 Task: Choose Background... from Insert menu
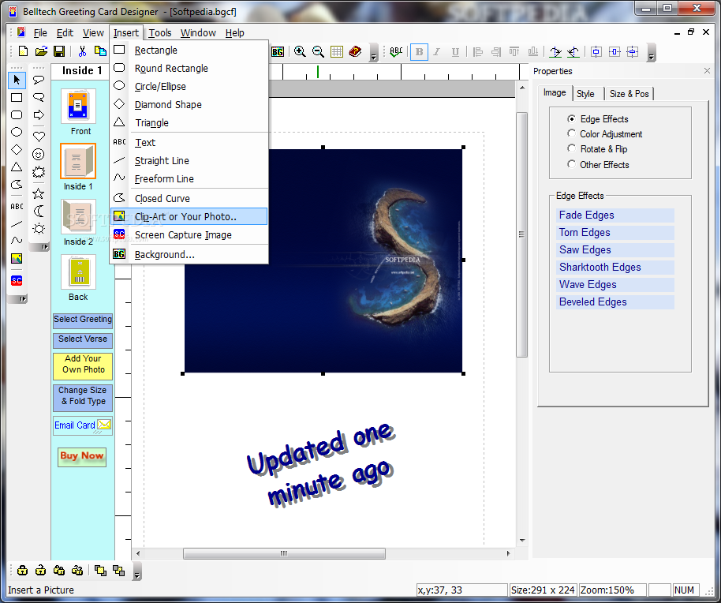pos(189,254)
